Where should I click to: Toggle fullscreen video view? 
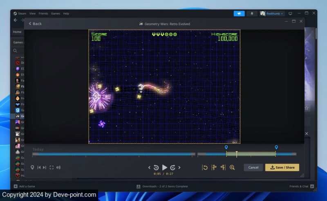click(x=52, y=167)
